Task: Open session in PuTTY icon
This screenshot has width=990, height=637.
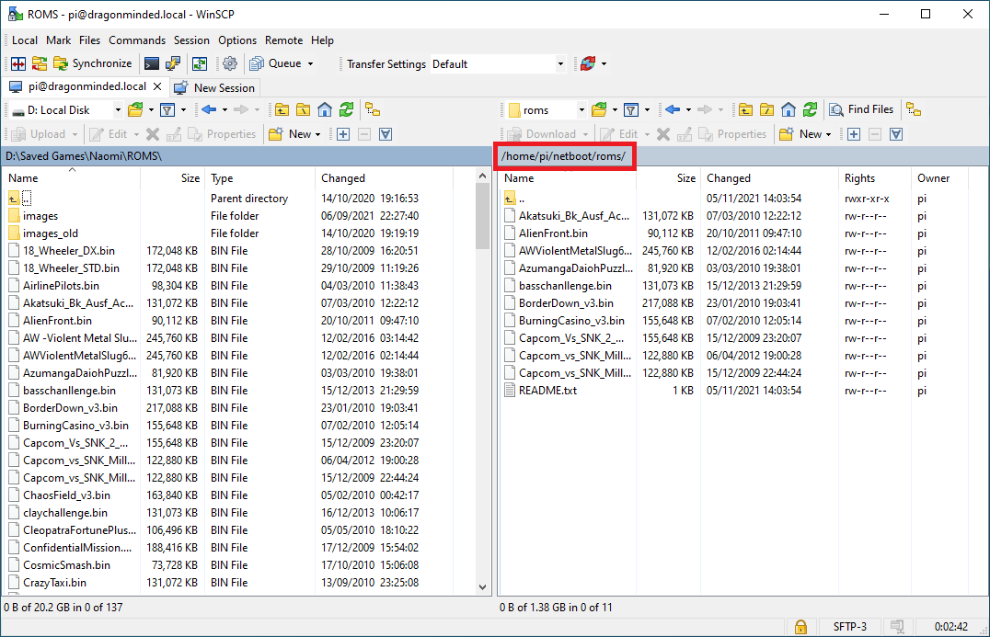Action: tap(172, 63)
